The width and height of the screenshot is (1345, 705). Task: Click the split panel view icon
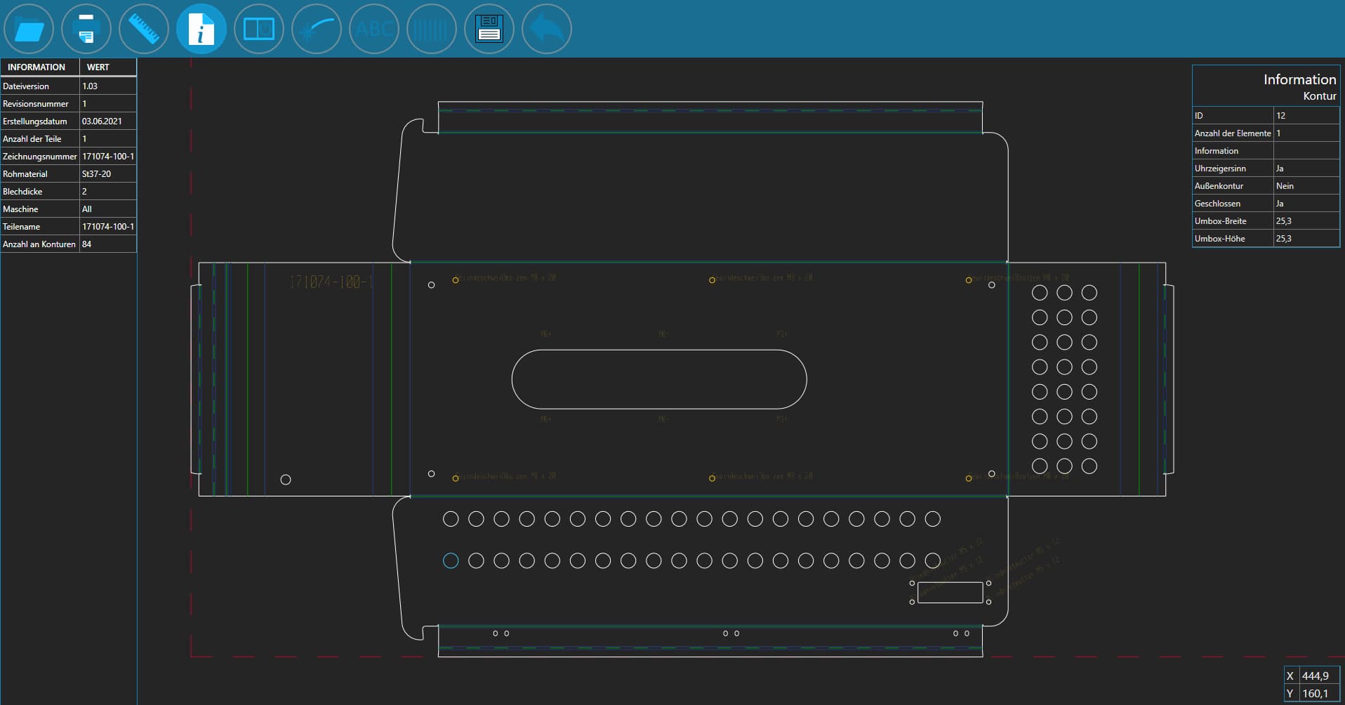point(259,29)
